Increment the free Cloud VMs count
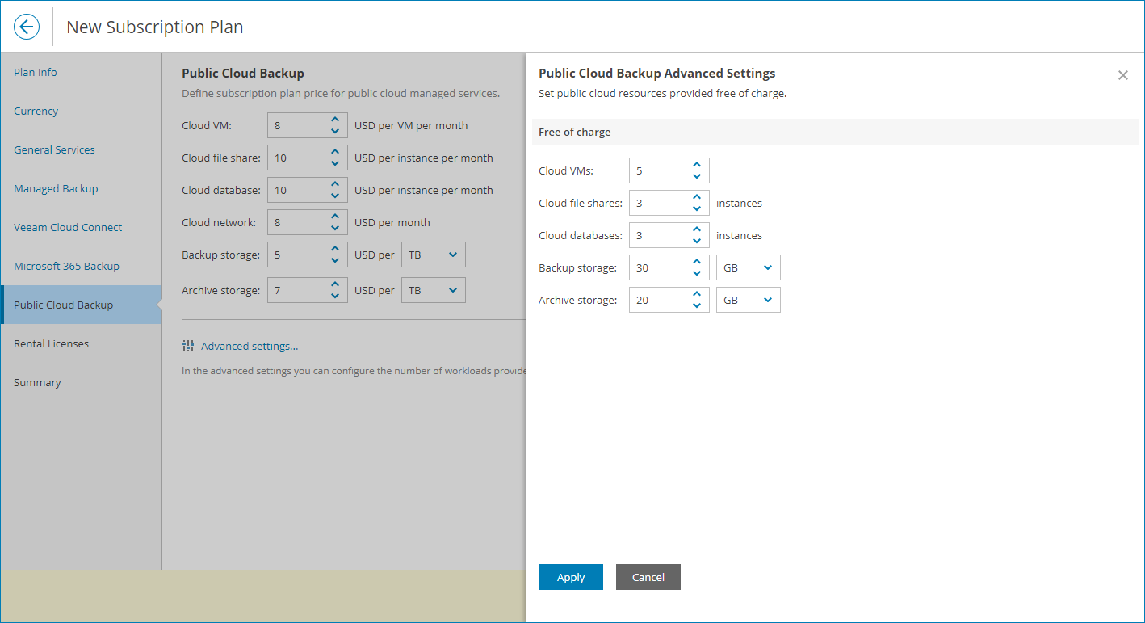1145x623 pixels. (696, 165)
